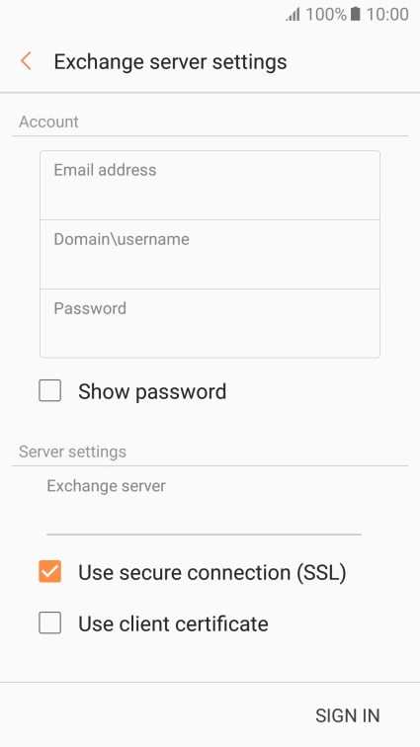Tap the battery icon in status bar

point(355,14)
